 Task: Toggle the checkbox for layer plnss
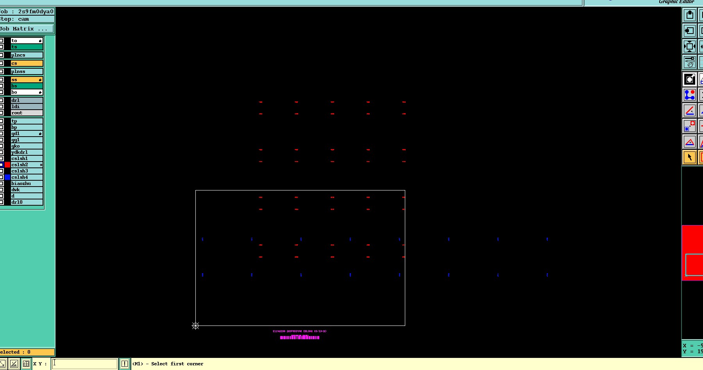pos(2,71)
